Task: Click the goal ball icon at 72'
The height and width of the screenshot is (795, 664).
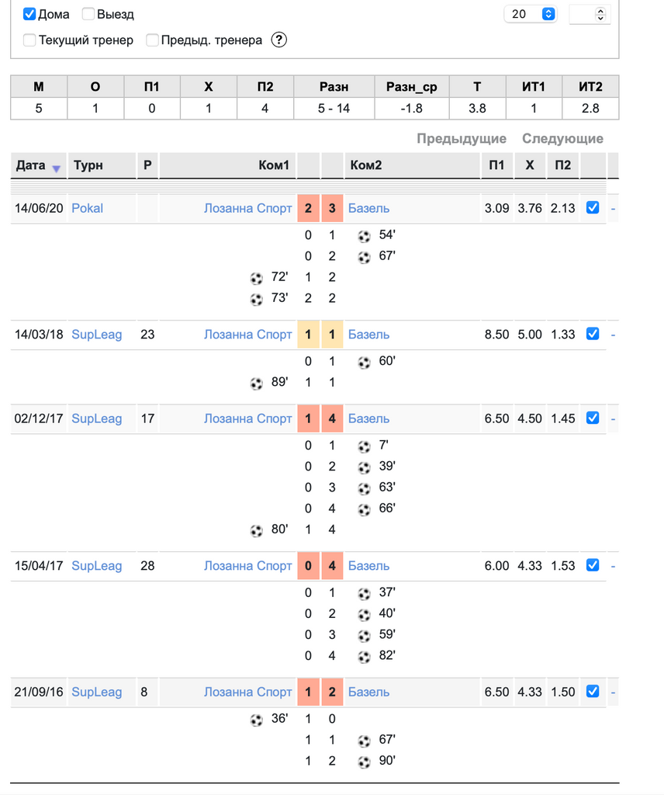Action: 256,278
